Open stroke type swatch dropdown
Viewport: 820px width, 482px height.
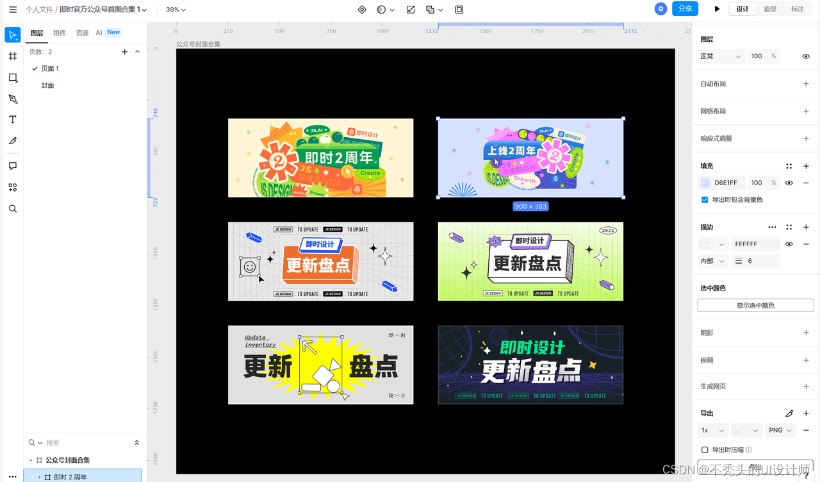[712, 244]
